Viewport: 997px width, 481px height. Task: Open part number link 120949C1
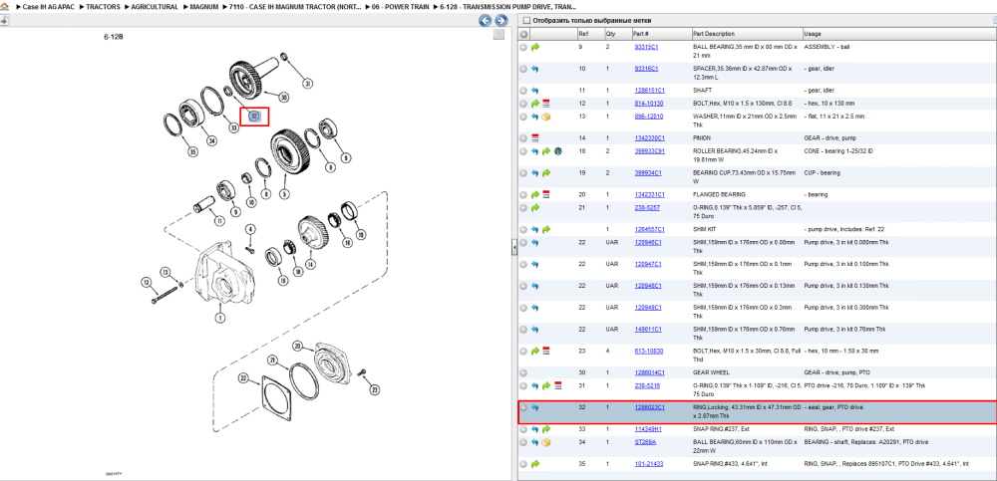(648, 308)
